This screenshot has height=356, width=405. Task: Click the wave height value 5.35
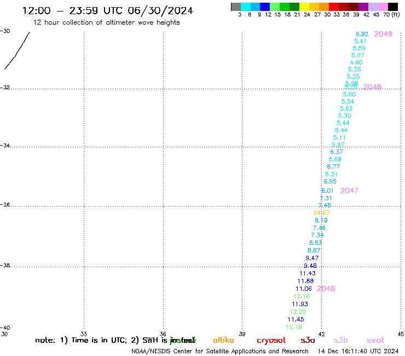[x=355, y=70]
